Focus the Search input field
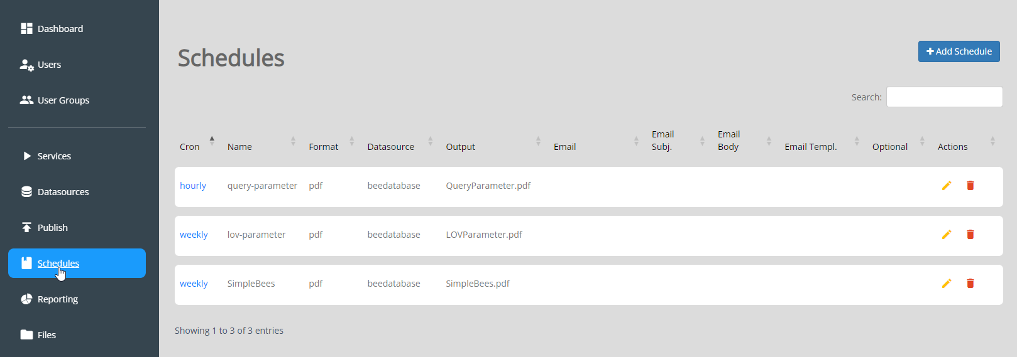This screenshot has height=357, width=1017. (944, 97)
